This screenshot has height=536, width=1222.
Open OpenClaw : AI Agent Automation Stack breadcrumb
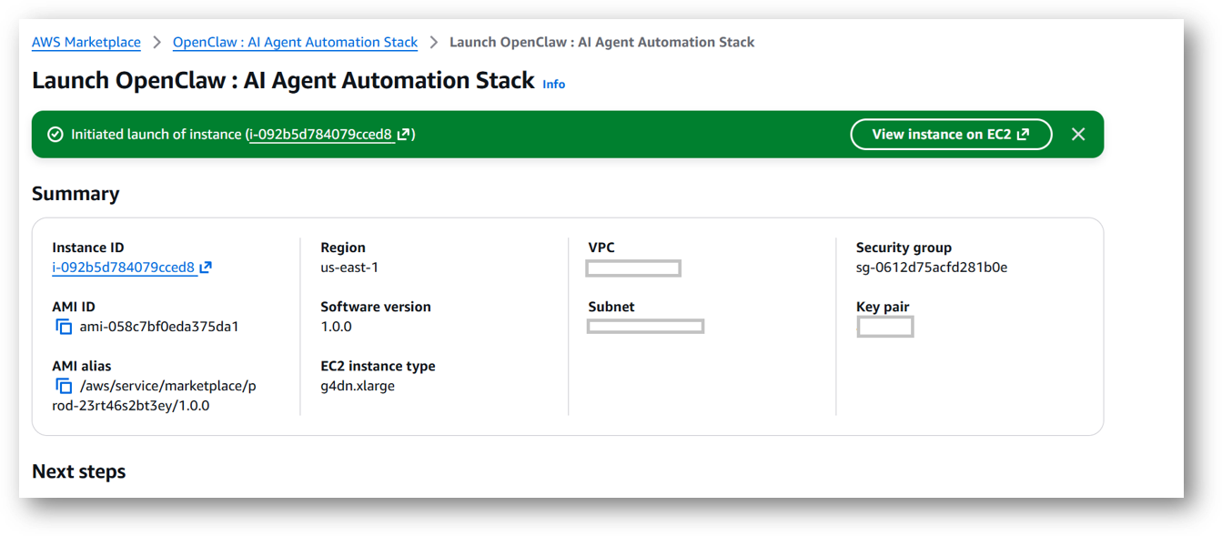[x=295, y=42]
